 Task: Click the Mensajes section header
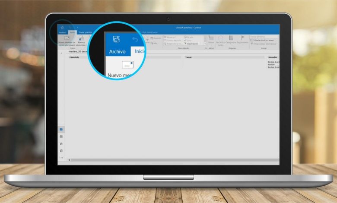[273, 57]
